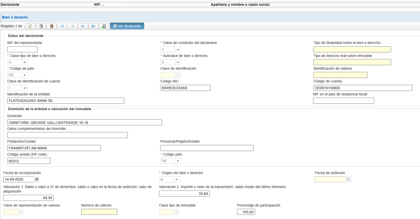
Task: Click the Código BIC input field
Action: tap(185, 88)
